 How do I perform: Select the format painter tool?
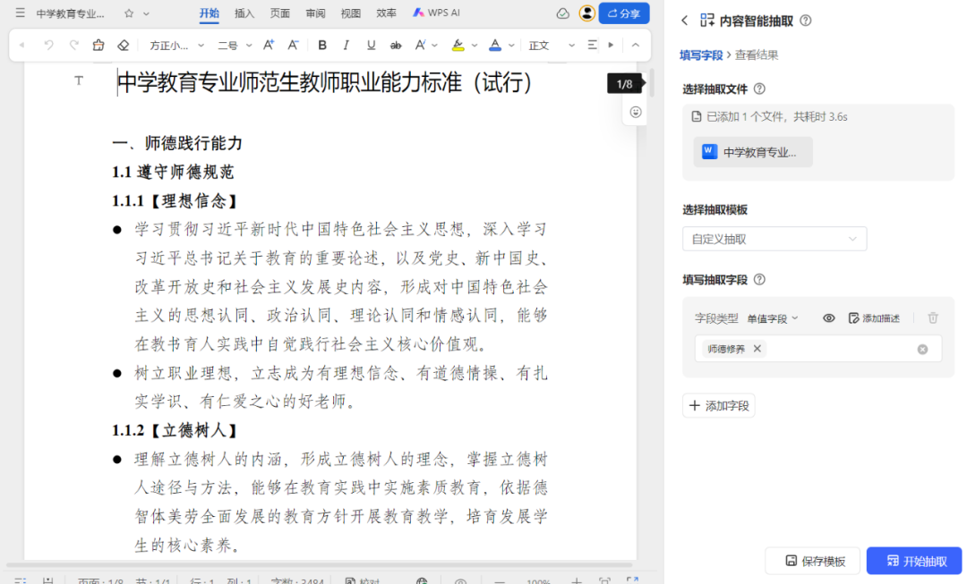[98, 45]
